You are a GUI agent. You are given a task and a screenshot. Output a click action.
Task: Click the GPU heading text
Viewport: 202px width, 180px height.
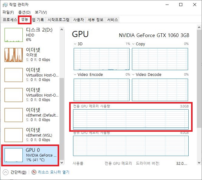click(x=80, y=34)
